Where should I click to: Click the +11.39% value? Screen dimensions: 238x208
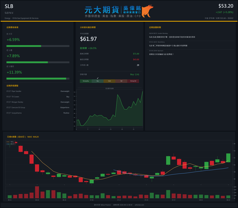click(14, 72)
